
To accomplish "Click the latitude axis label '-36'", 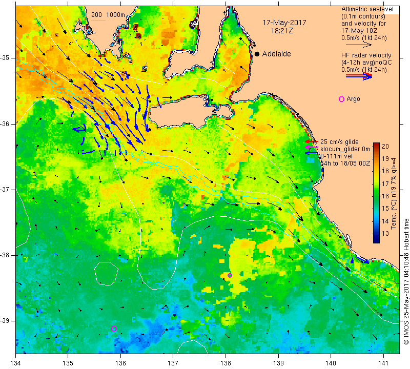I will click(6, 124).
